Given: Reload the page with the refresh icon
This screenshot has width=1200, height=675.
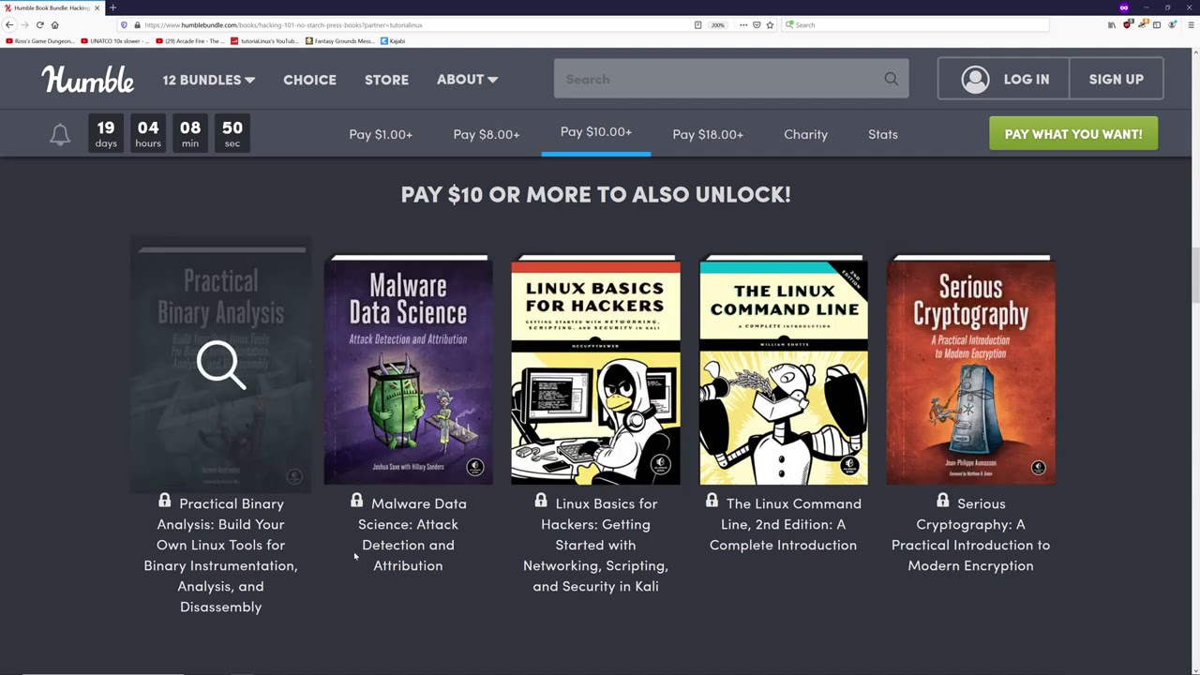Looking at the screenshot, I should click(x=39, y=25).
